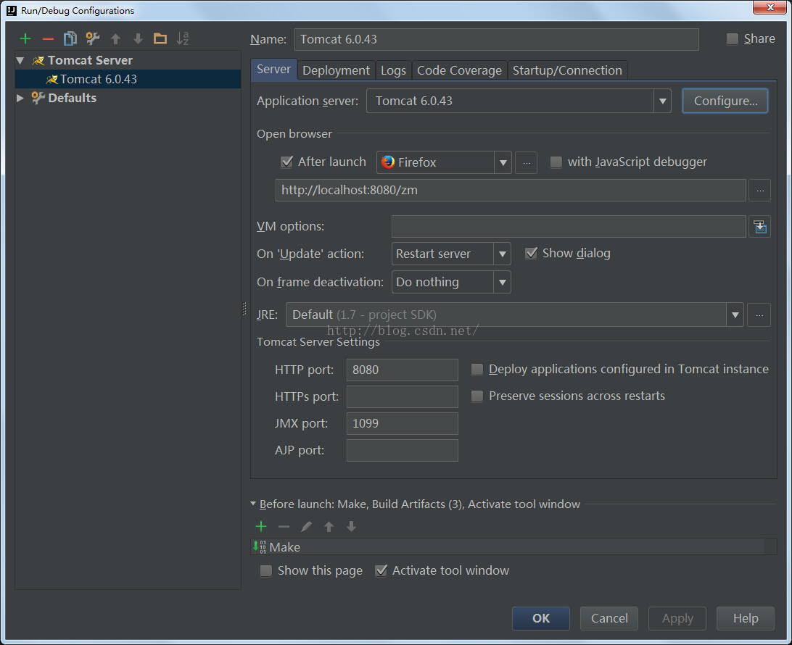
Task: Sort configurations alphabetically
Action: coord(182,38)
